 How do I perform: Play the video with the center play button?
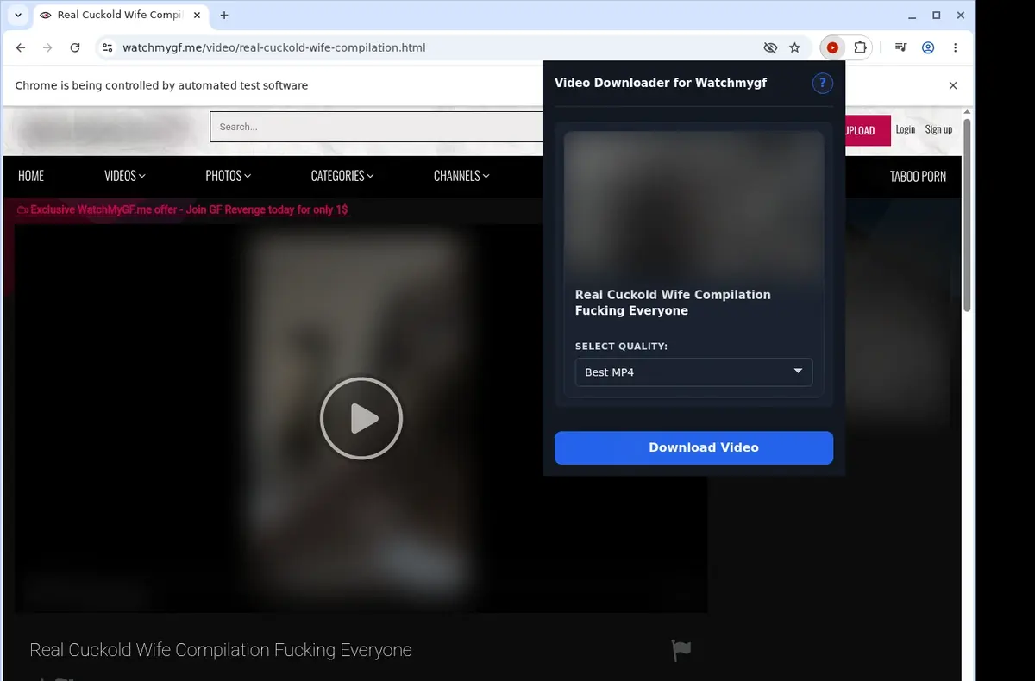click(361, 418)
